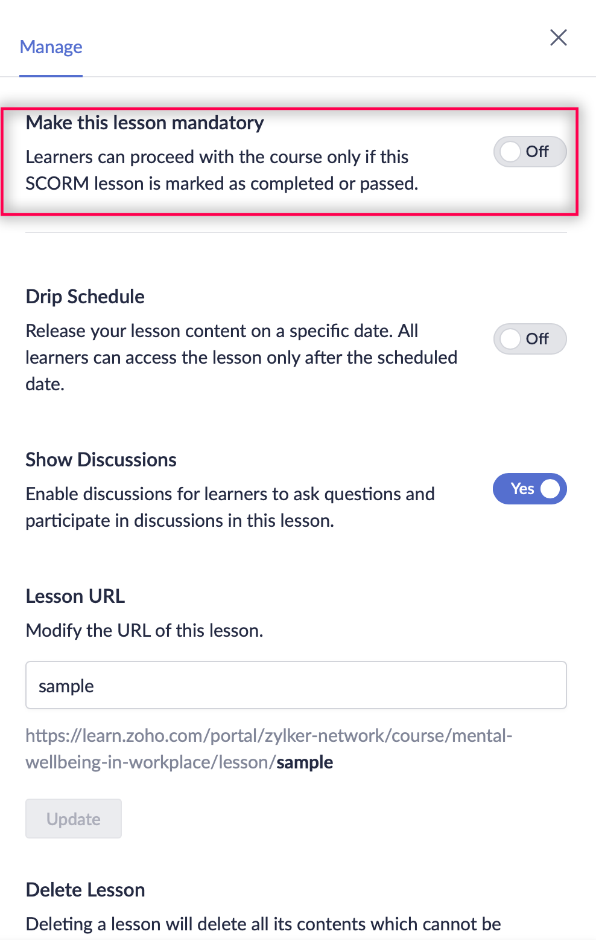596x940 pixels.
Task: Click the 'Drip Schedule' heading
Action: 85,297
